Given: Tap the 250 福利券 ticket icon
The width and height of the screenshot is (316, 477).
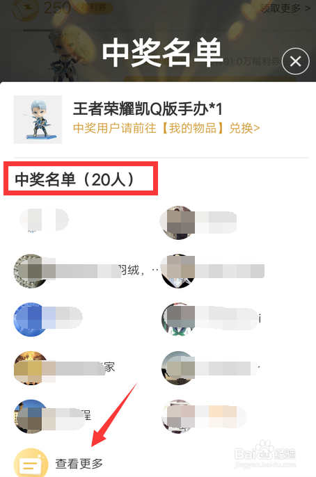Looking at the screenshot, I should [x=26, y=8].
